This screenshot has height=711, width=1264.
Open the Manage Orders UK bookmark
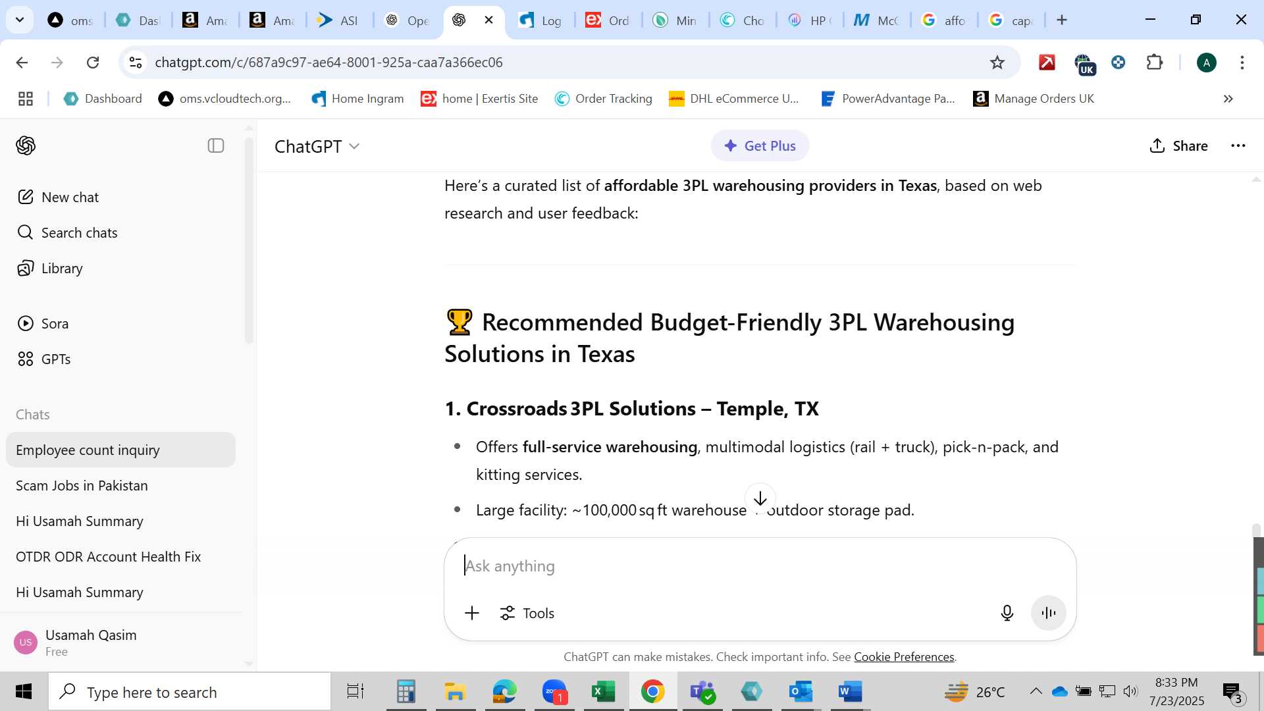[x=1034, y=99]
